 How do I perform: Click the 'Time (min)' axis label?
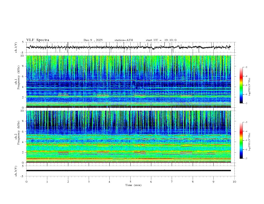click(133, 185)
